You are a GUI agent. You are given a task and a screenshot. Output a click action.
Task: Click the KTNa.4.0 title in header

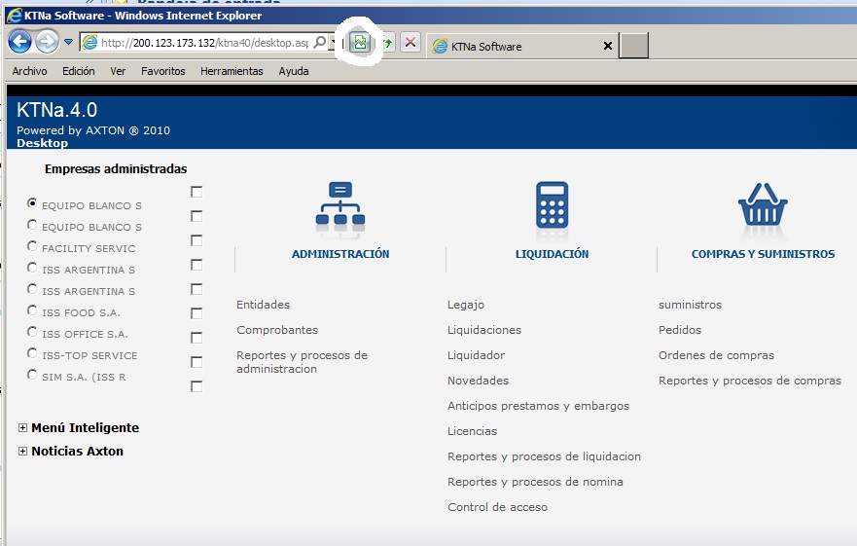(x=56, y=110)
